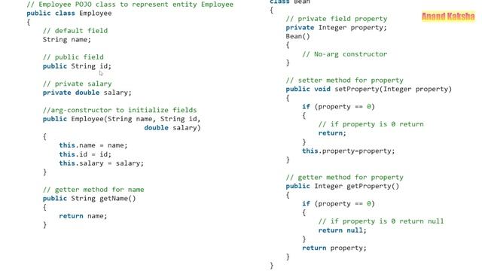Select the '// private salary' comment
The width and height of the screenshot is (482, 271).
77,84
